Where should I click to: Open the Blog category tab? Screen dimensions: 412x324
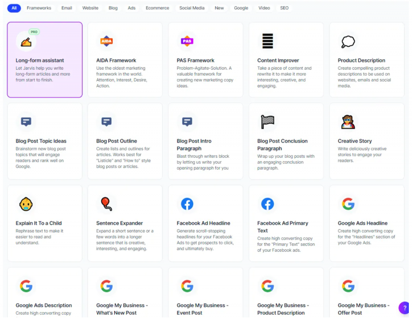tap(113, 8)
